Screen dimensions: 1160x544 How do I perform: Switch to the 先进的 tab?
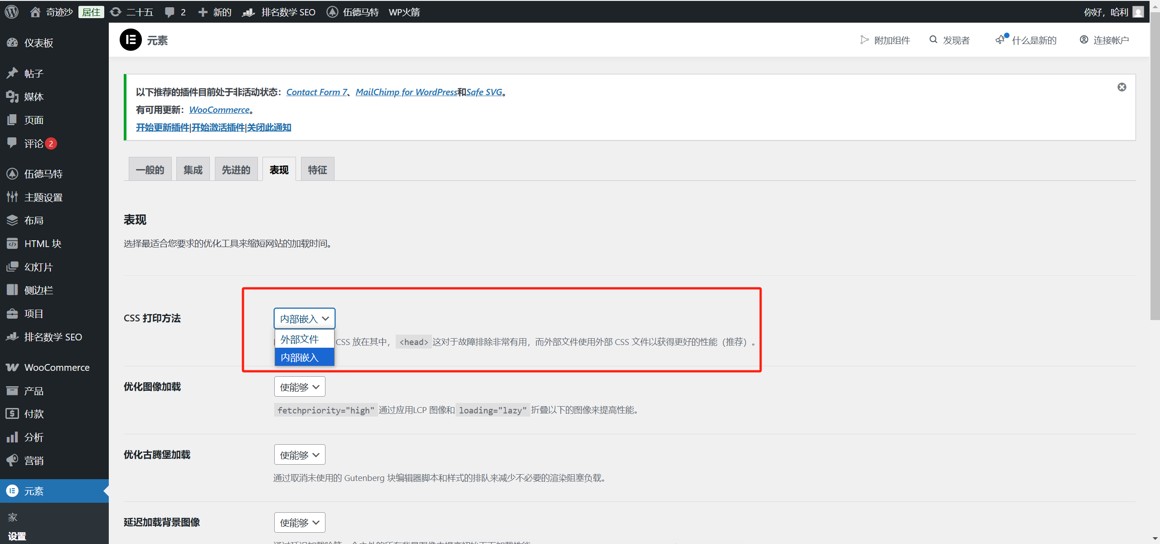point(236,170)
